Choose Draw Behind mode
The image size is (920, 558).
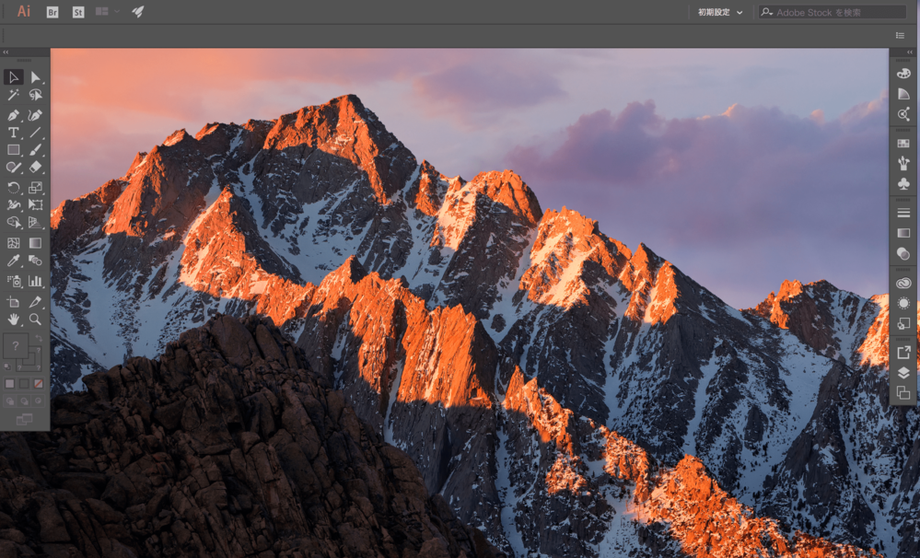pos(24,401)
